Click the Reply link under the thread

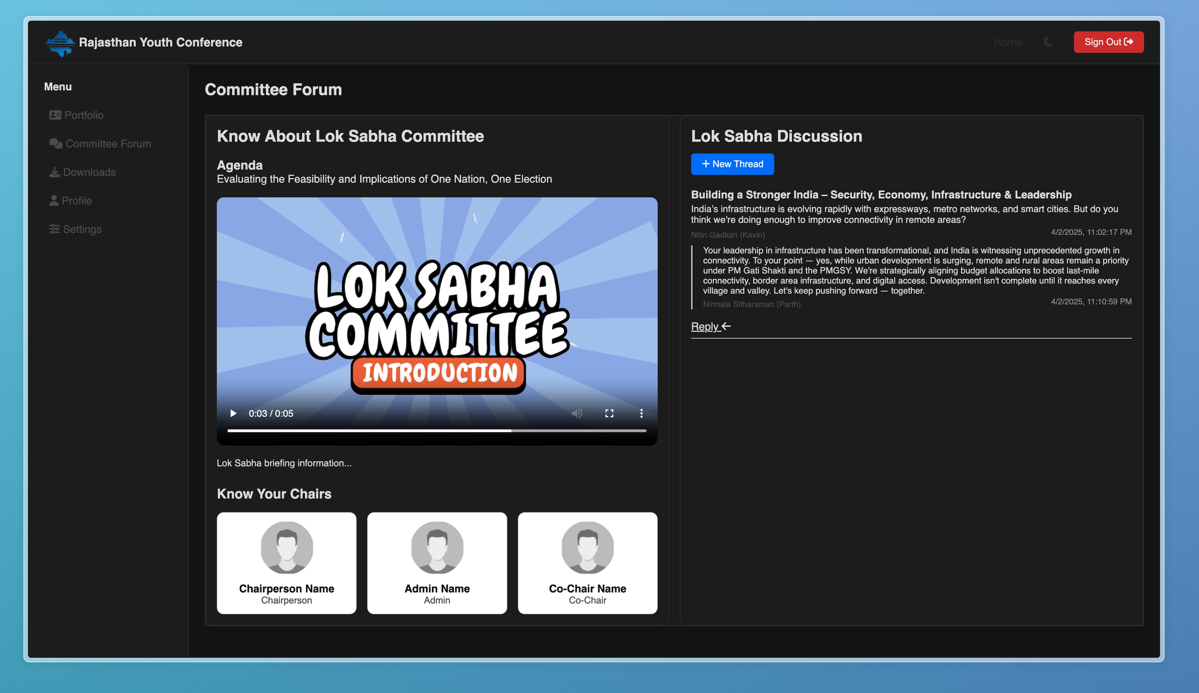click(x=710, y=326)
